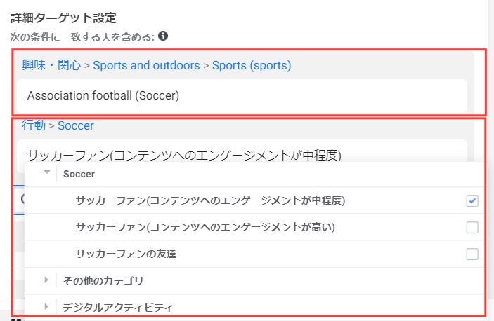Select the サッカーファンの友達 list item
Viewport: 494px width, 321px height.
coord(254,254)
